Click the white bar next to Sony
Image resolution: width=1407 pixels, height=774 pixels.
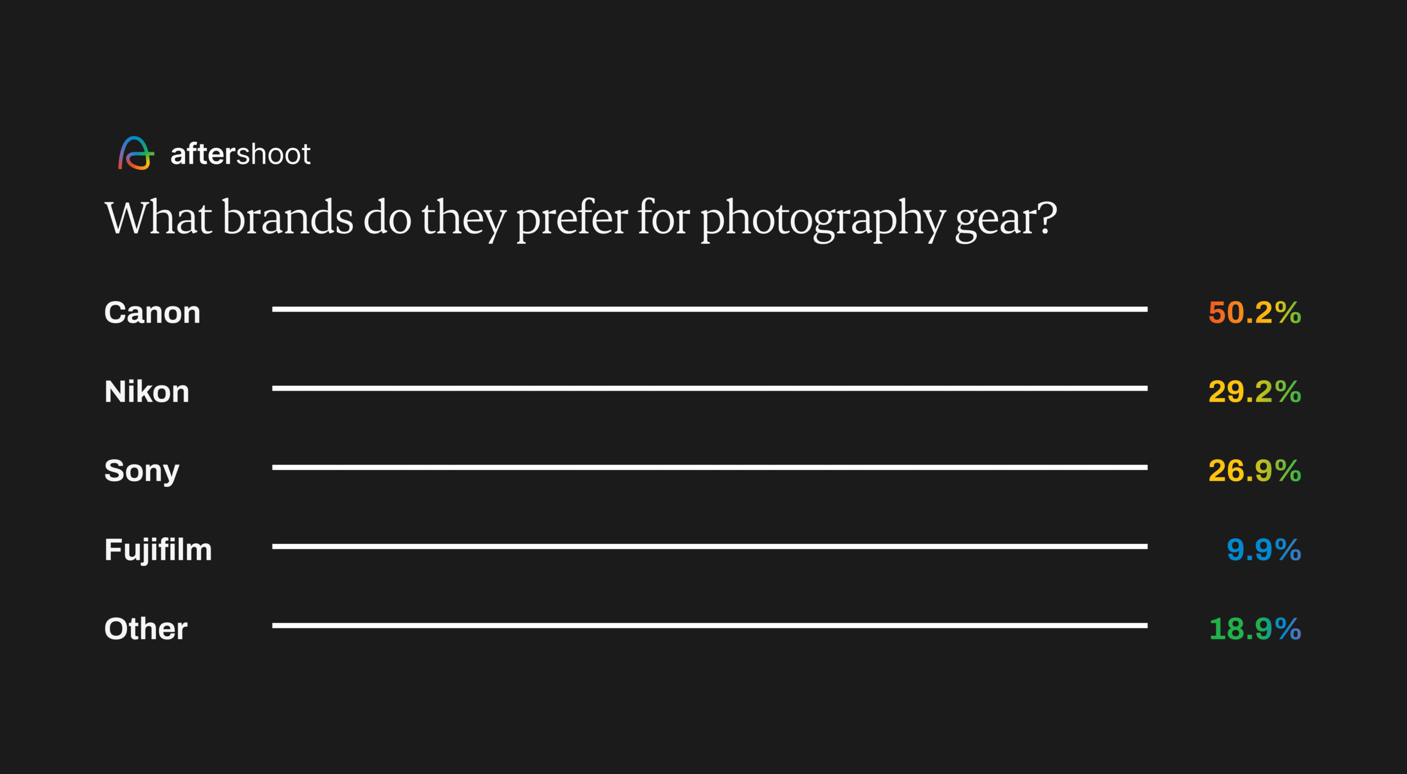point(710,467)
